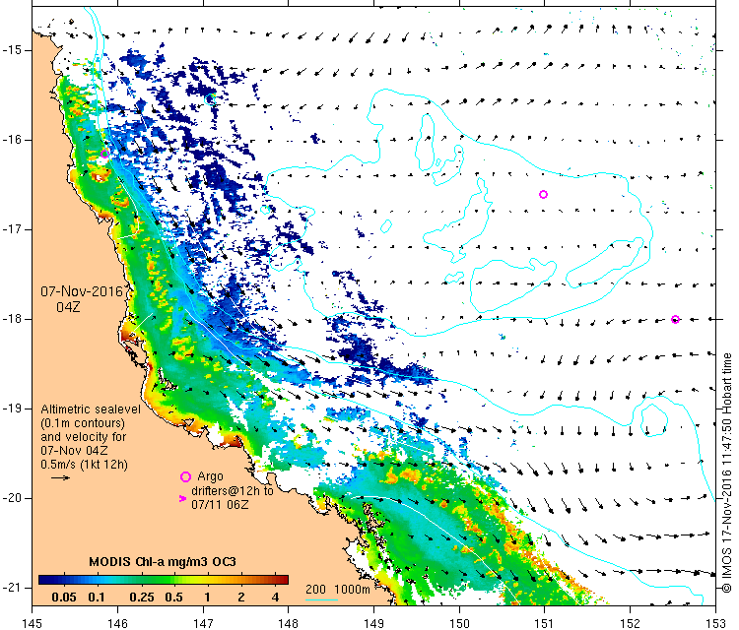Click the 153 longitude axis label
This screenshot has width=739, height=630.
(716, 623)
